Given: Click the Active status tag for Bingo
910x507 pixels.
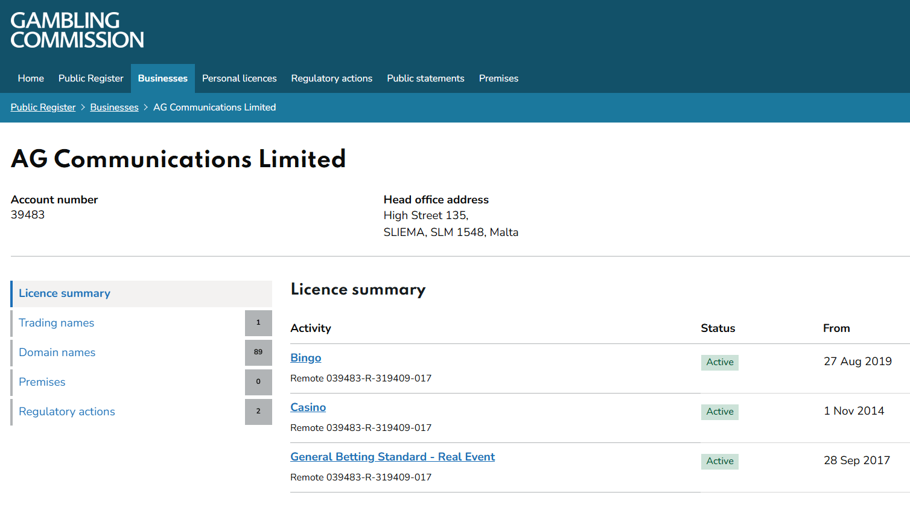Looking at the screenshot, I should point(720,362).
